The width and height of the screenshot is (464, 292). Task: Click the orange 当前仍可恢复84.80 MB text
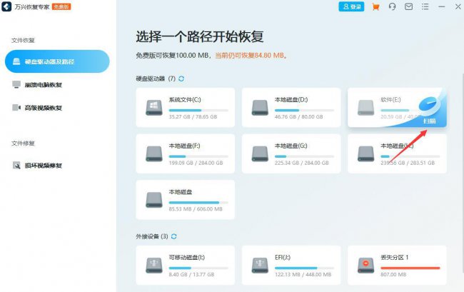pyautogui.click(x=251, y=55)
